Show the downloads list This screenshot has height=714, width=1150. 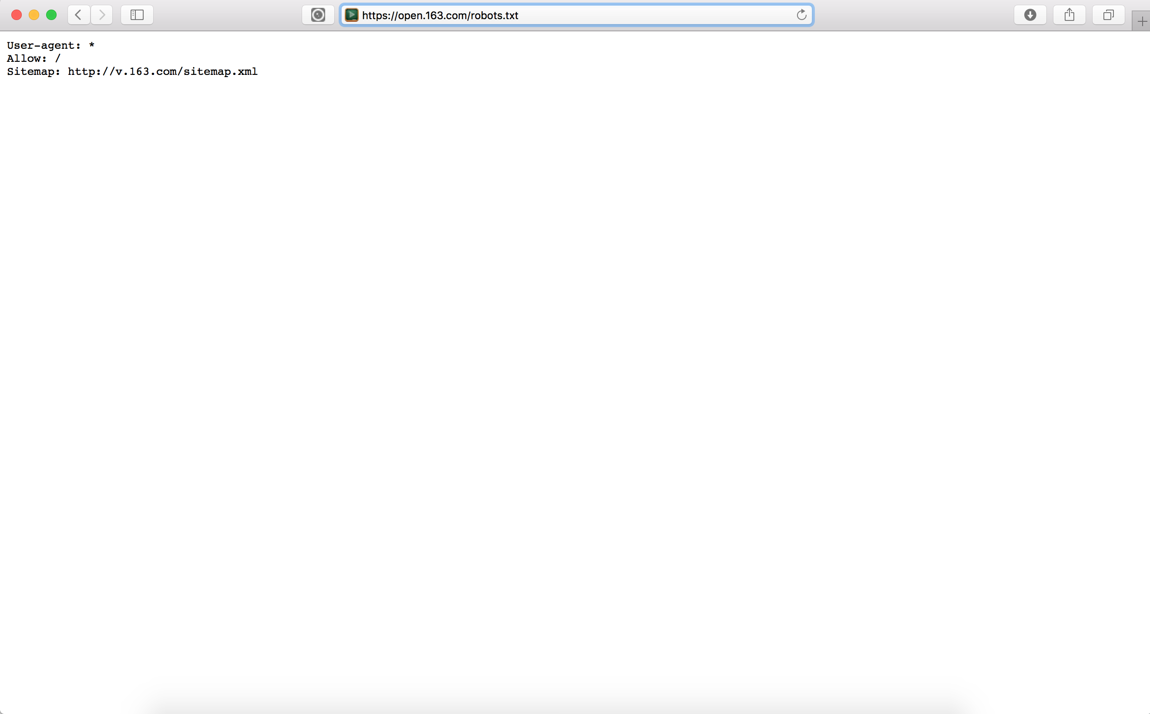pos(1030,15)
